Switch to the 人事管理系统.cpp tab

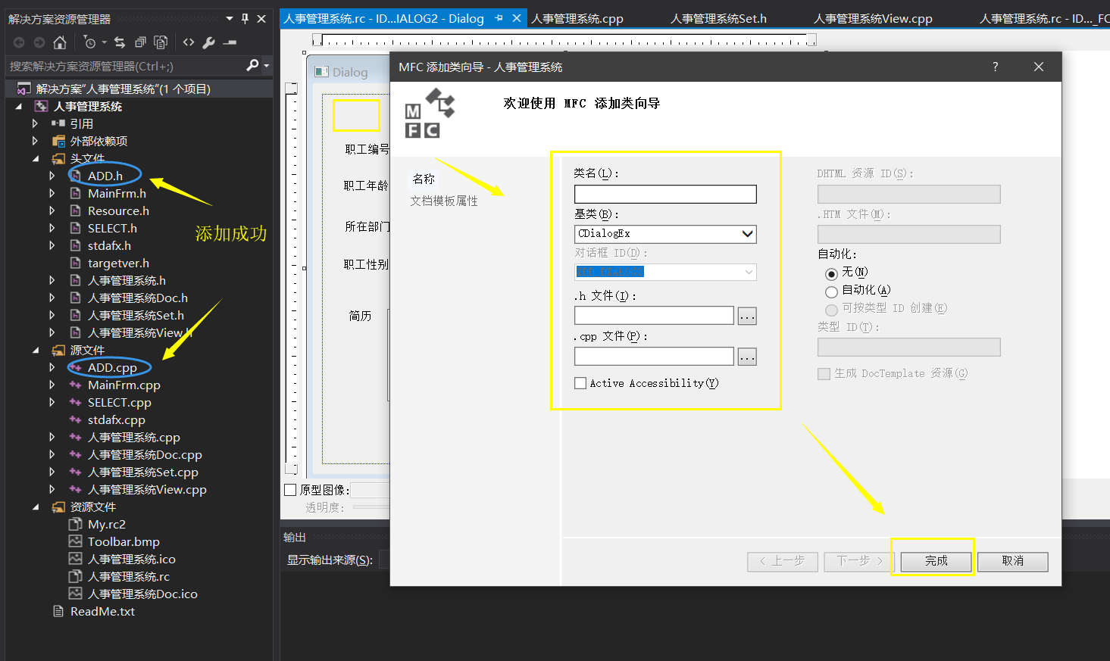(577, 18)
